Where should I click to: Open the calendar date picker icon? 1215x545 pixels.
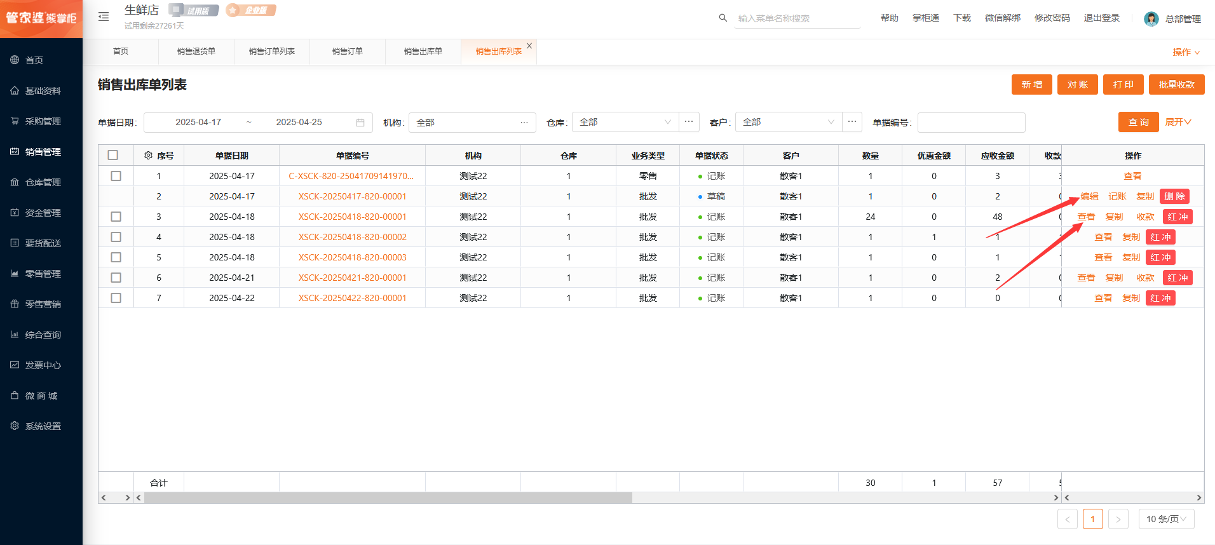360,123
